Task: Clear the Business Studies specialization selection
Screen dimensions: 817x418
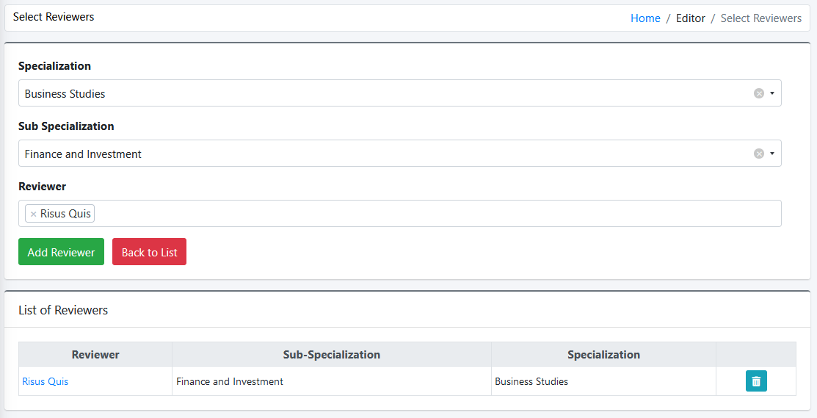Action: click(759, 93)
